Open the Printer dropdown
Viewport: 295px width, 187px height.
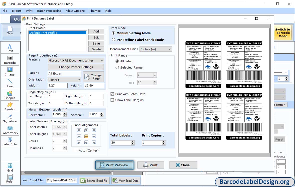click(x=76, y=60)
